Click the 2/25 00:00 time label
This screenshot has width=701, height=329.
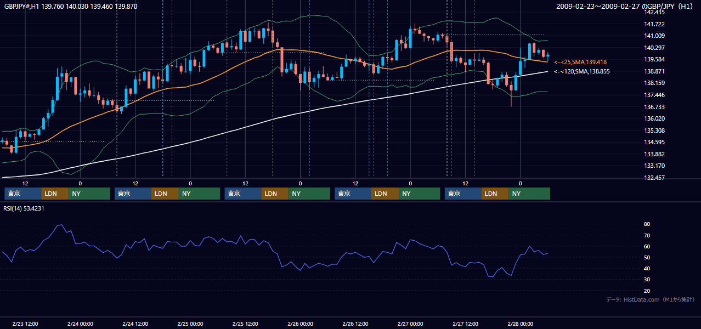pos(190,324)
